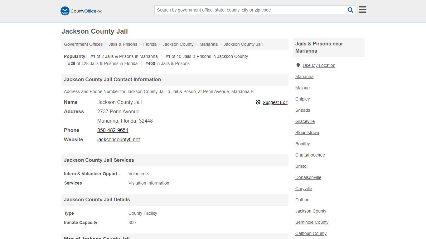Image resolution: width=426 pixels, height=239 pixels.
Task: Open Caryville sidebar link
Action: pos(304,189)
